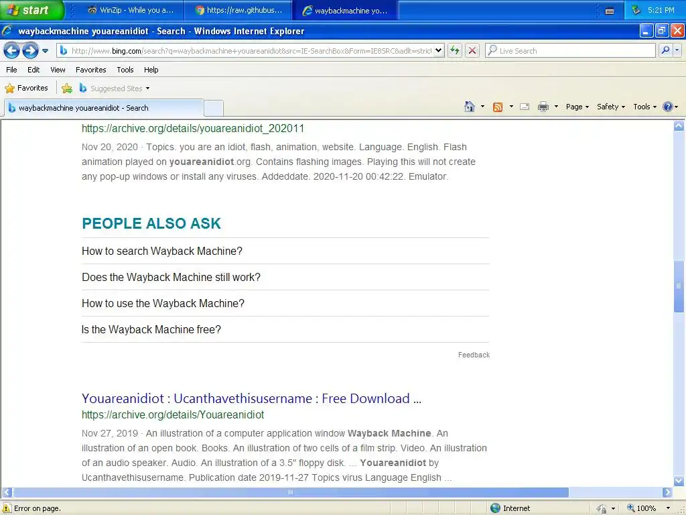Refresh the page with the green arrows icon
Screen dimensions: 686x515
tap(455, 51)
